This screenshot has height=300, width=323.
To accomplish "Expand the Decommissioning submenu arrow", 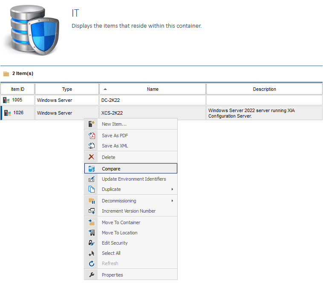I will tap(172, 201).
